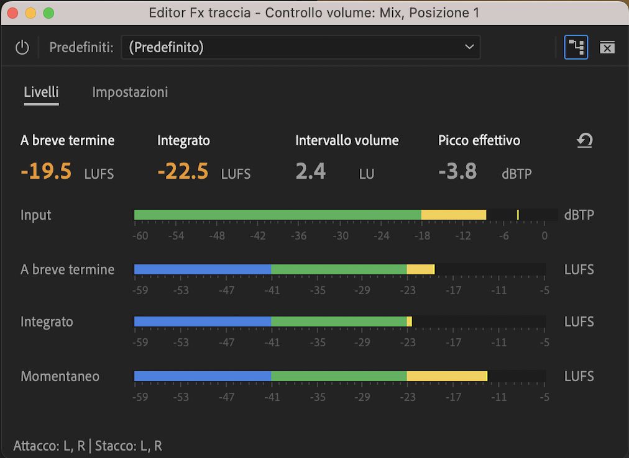Open the Predefiniti preset dropdown

(x=300, y=47)
